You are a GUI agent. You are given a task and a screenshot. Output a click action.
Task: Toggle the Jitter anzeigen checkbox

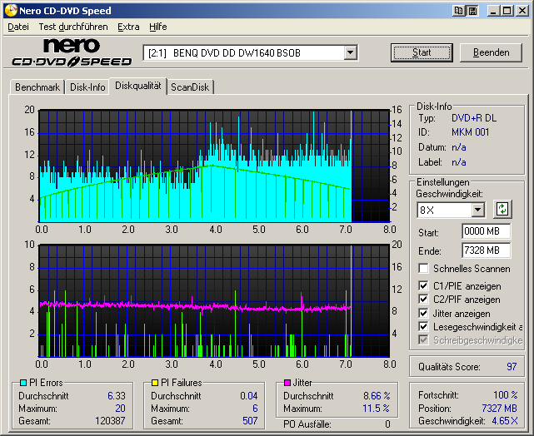pos(424,313)
